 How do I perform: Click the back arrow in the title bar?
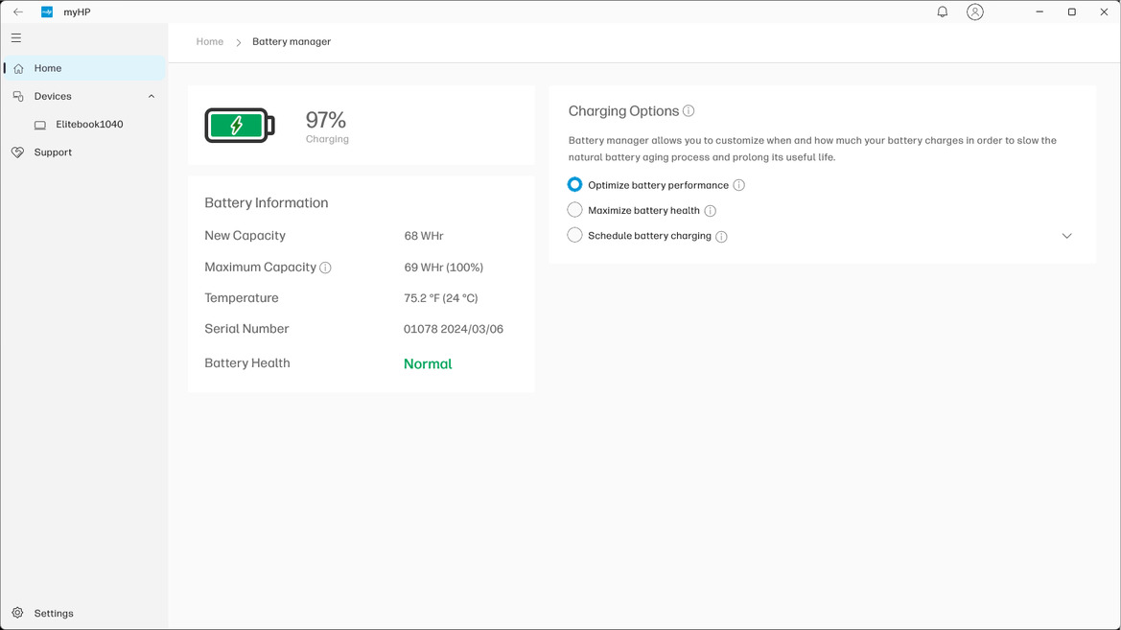pyautogui.click(x=18, y=12)
